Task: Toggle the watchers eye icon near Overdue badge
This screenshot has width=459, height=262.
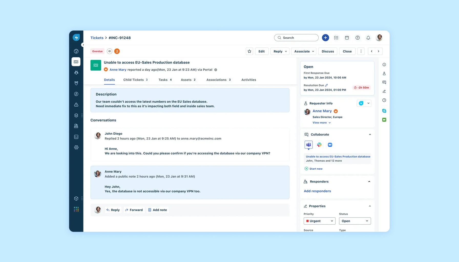Action: (109, 51)
